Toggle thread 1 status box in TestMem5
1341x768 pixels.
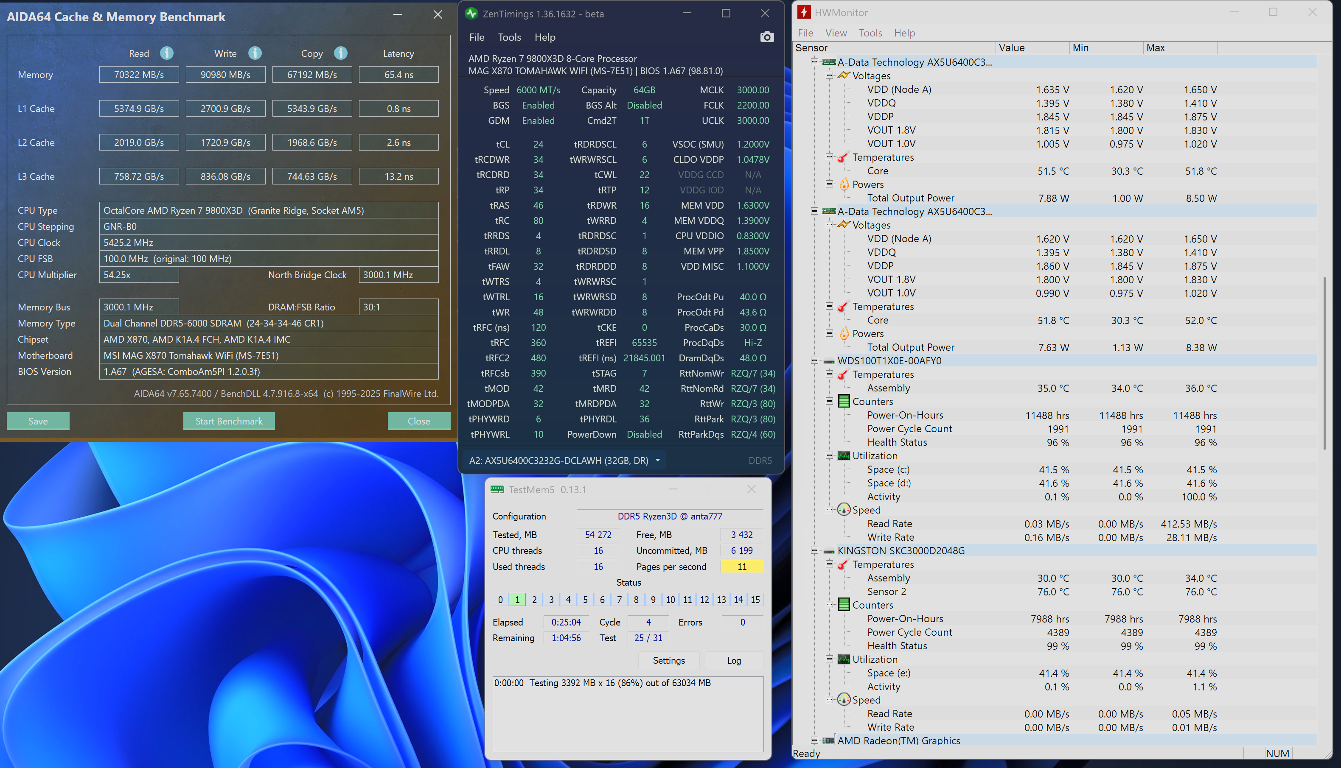point(517,600)
